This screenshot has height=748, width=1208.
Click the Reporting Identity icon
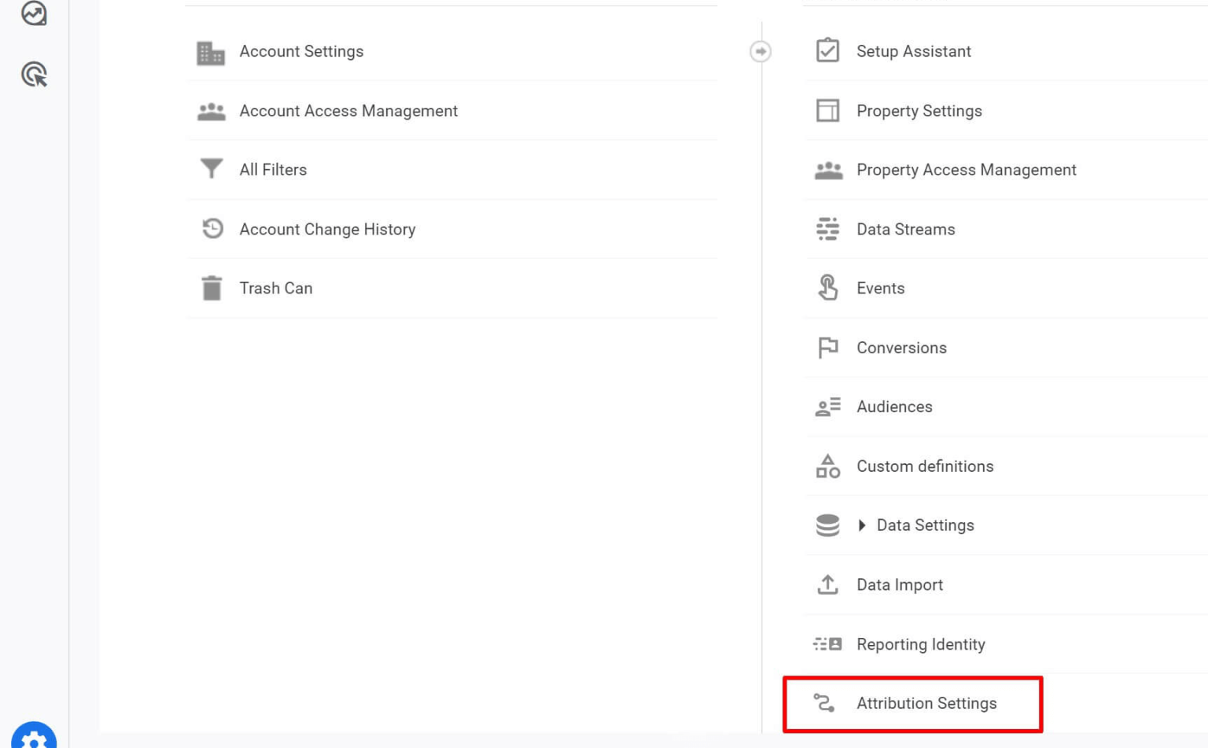coord(826,643)
